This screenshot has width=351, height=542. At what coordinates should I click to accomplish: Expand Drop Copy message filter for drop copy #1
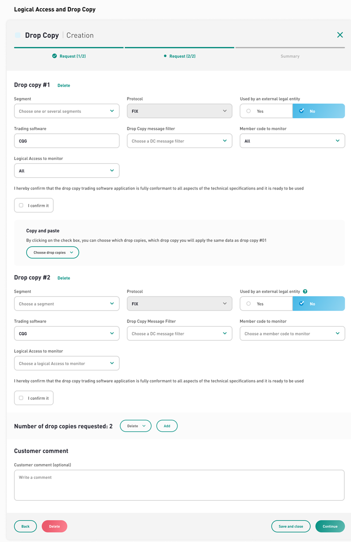pos(179,141)
